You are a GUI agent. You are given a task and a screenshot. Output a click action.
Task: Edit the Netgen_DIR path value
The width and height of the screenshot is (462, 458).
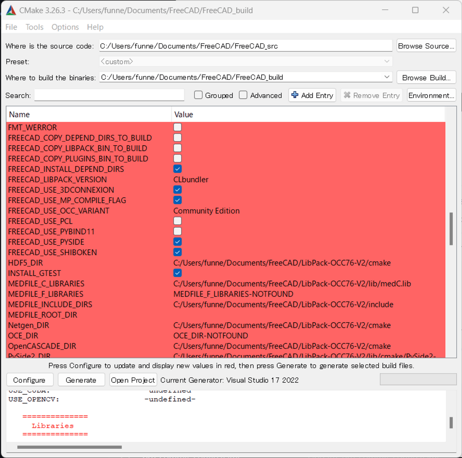click(x=282, y=325)
